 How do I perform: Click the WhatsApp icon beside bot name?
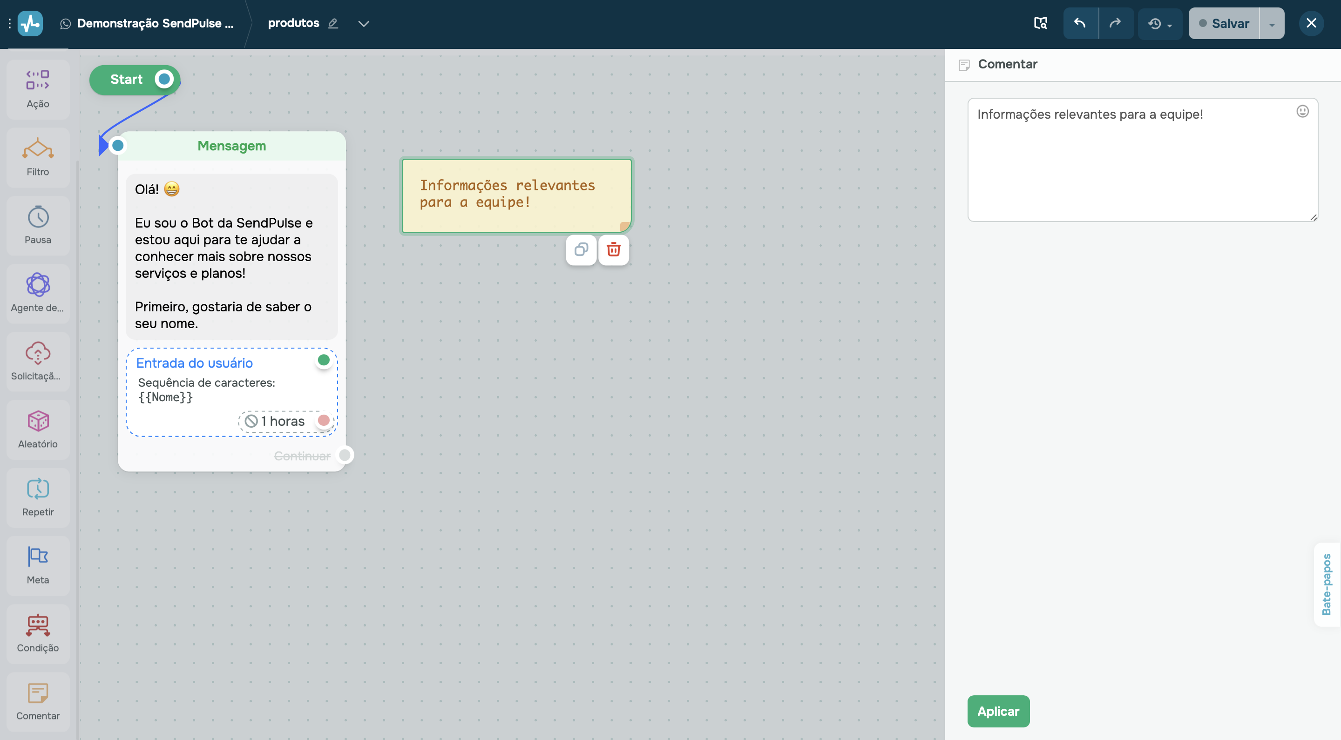click(65, 24)
